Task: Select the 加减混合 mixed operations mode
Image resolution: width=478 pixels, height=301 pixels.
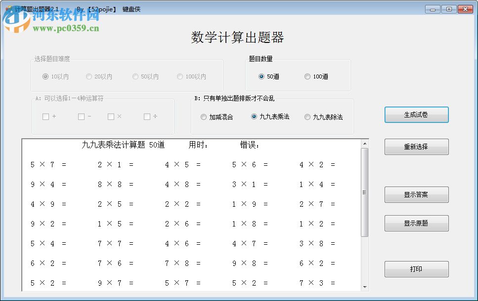Action: (204, 116)
